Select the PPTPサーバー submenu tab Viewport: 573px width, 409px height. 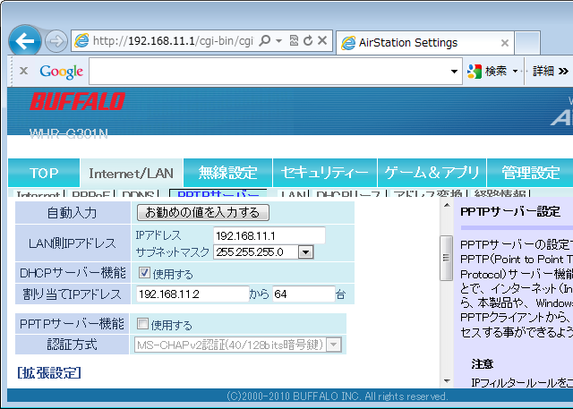218,192
